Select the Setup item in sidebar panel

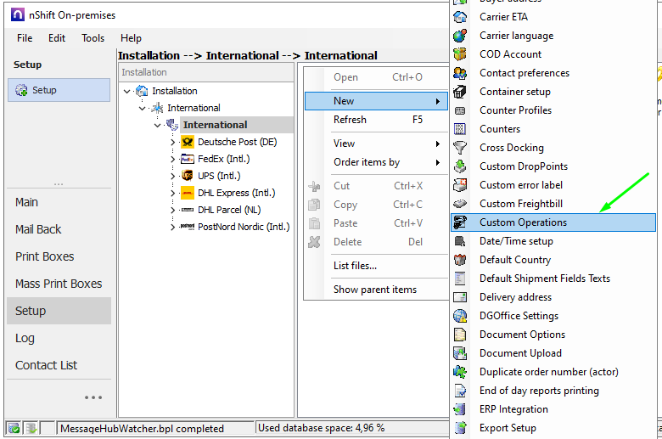point(44,90)
